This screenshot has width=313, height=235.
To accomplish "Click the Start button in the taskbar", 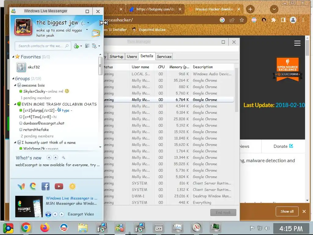I will click(8, 228).
